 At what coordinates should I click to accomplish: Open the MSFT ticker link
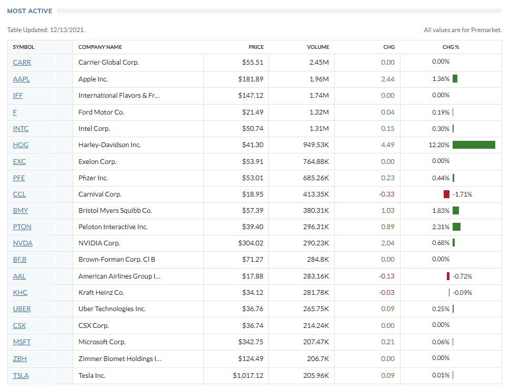coord(22,342)
